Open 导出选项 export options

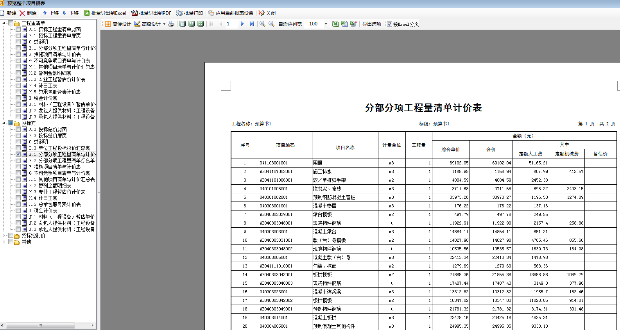372,24
